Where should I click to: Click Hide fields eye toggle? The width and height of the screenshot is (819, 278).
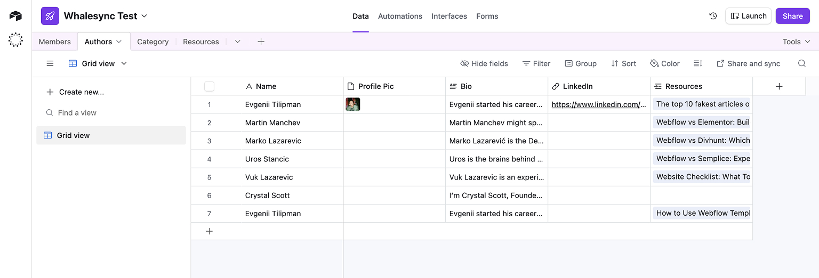pos(484,63)
